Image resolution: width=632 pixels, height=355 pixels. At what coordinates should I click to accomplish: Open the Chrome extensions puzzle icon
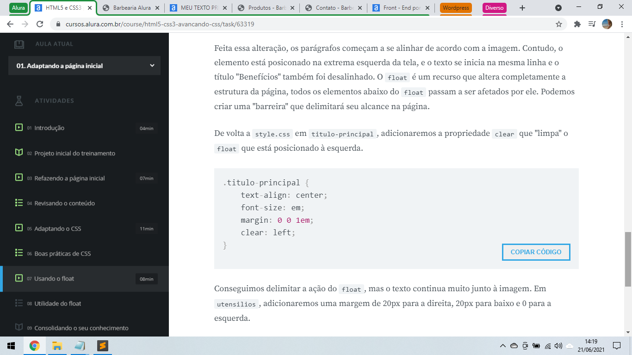coord(577,24)
